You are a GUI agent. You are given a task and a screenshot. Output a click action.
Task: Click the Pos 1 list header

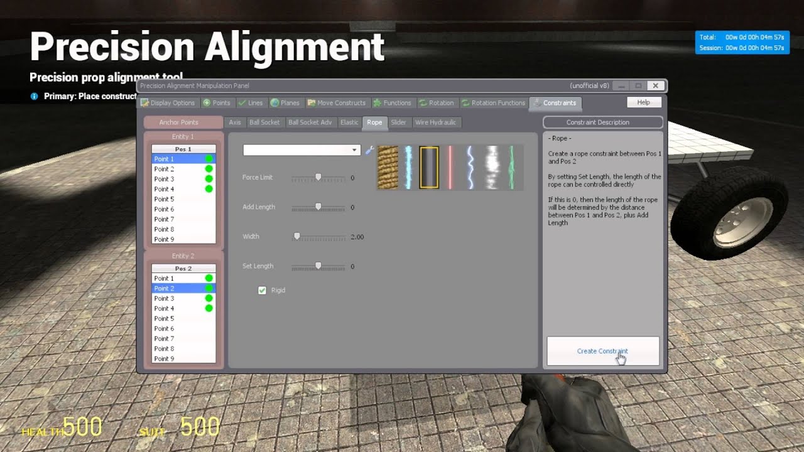[x=183, y=149]
